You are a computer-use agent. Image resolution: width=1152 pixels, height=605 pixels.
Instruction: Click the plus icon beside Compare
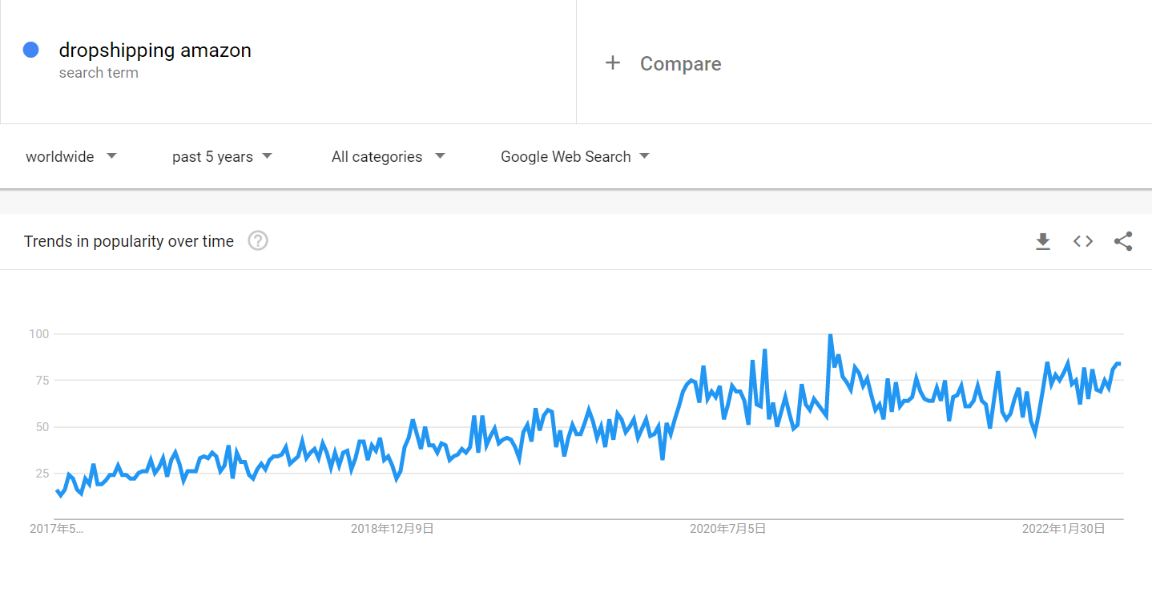coord(613,63)
